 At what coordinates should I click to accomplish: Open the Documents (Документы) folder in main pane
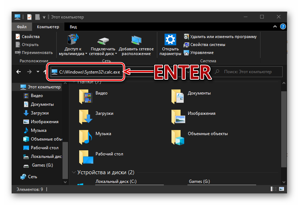178,96
